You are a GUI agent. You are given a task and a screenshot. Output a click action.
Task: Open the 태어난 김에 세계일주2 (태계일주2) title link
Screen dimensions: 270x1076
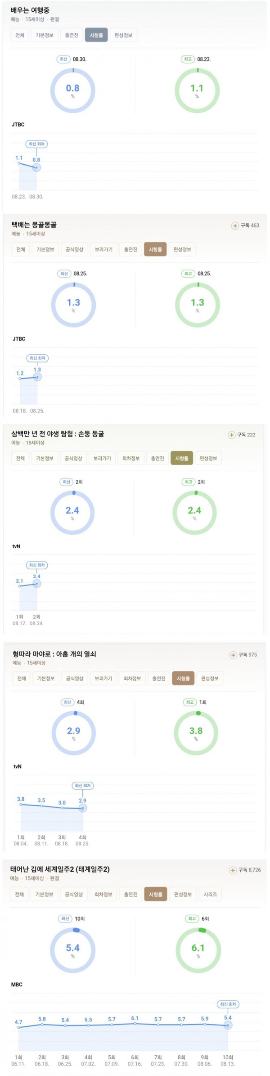click(x=60, y=869)
